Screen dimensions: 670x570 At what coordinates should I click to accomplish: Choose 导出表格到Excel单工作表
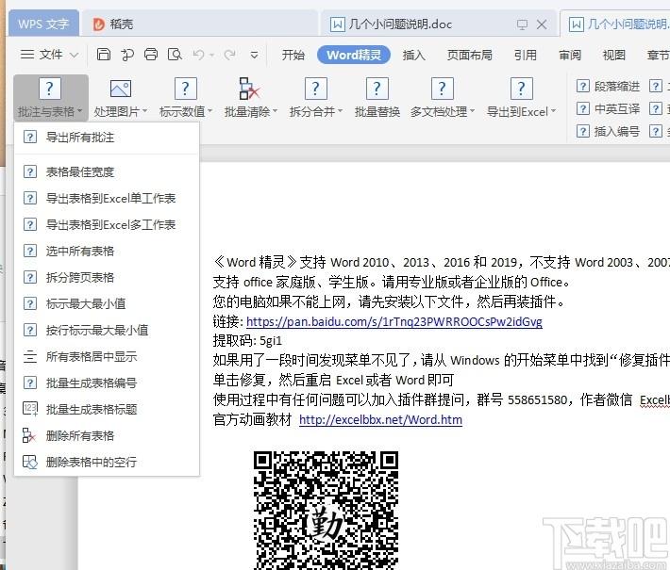pyautogui.click(x=107, y=199)
